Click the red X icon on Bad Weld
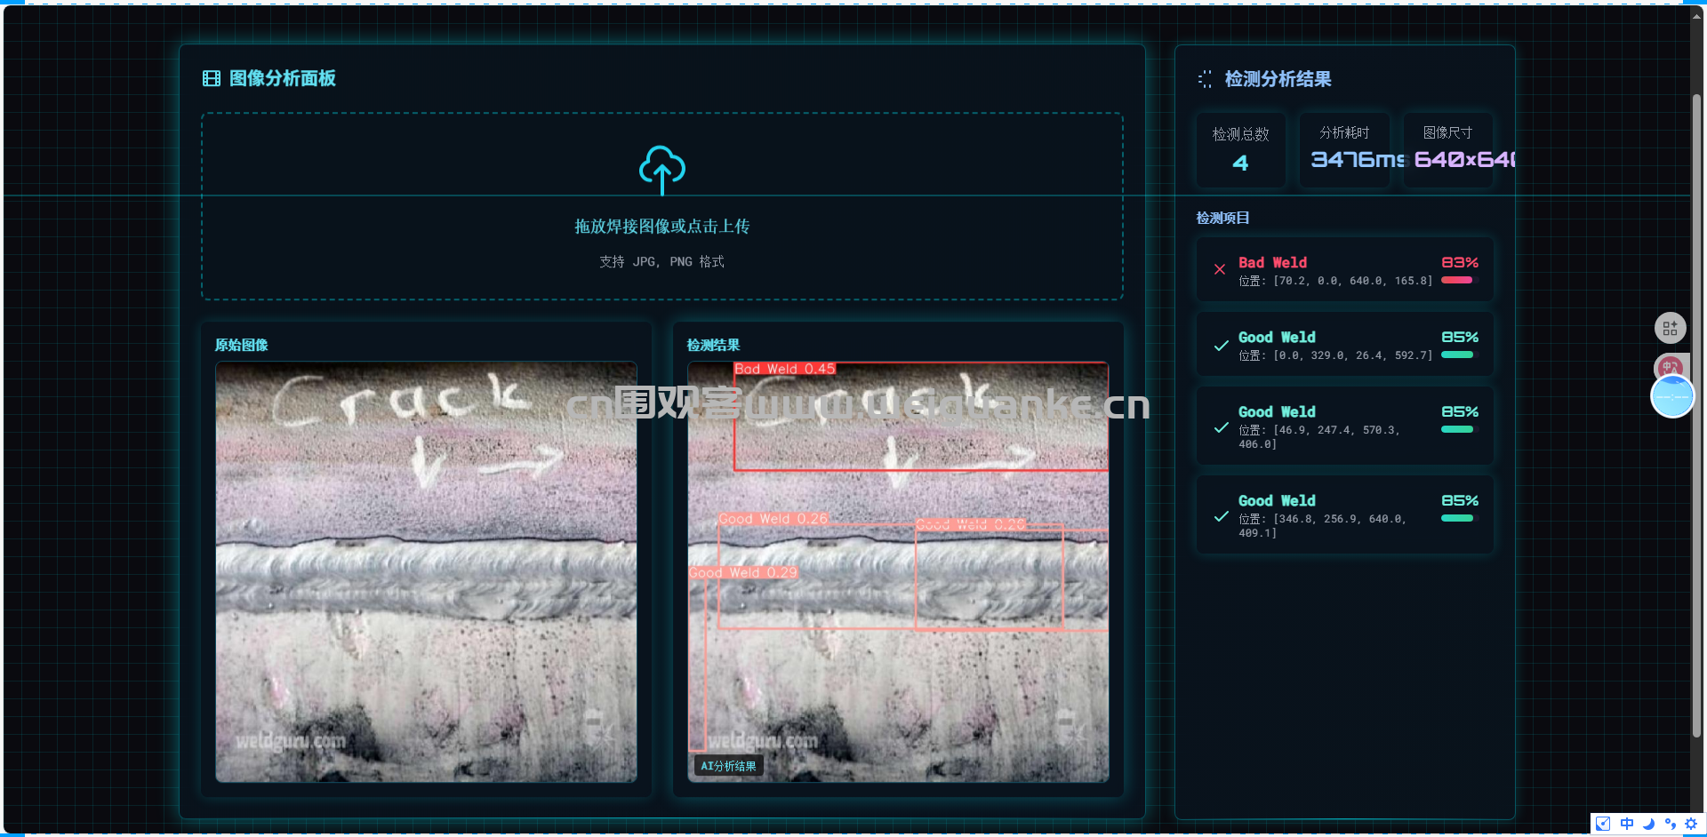The width and height of the screenshot is (1707, 837). [x=1220, y=269]
